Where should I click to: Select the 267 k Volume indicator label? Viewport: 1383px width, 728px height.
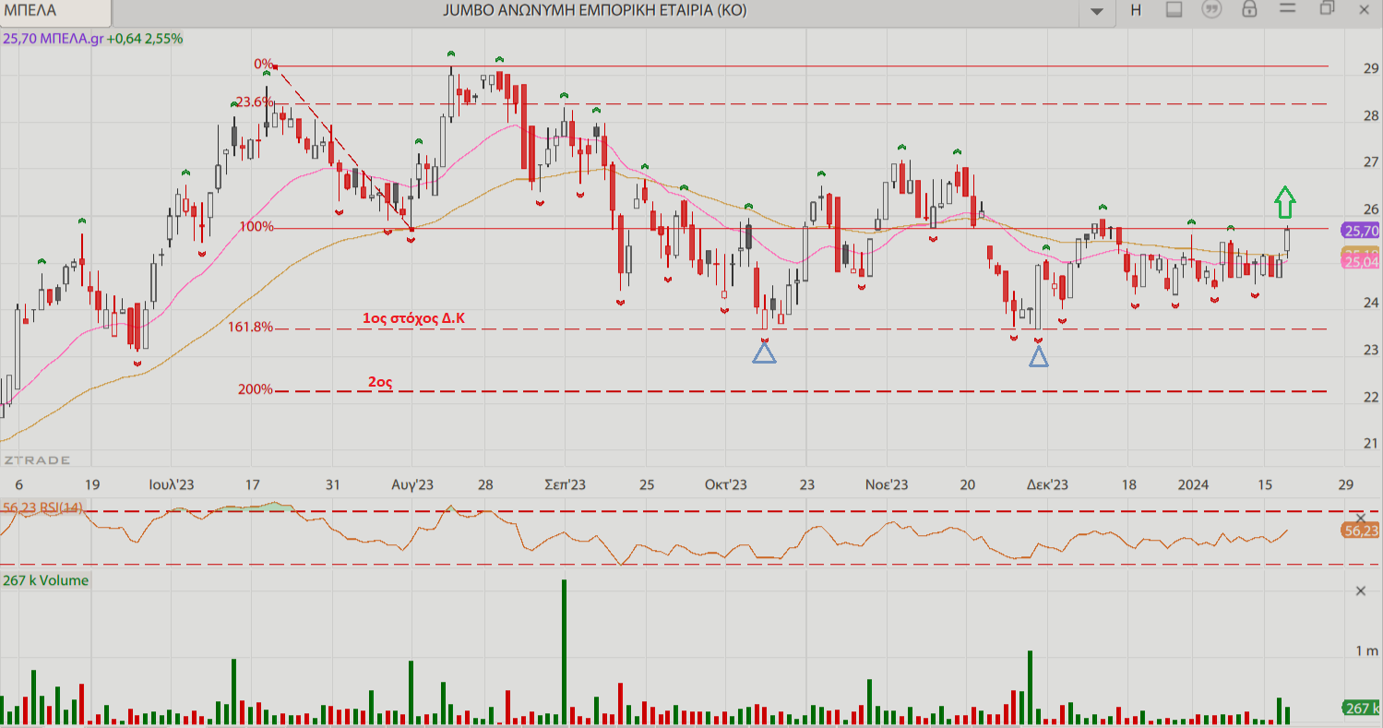46,580
